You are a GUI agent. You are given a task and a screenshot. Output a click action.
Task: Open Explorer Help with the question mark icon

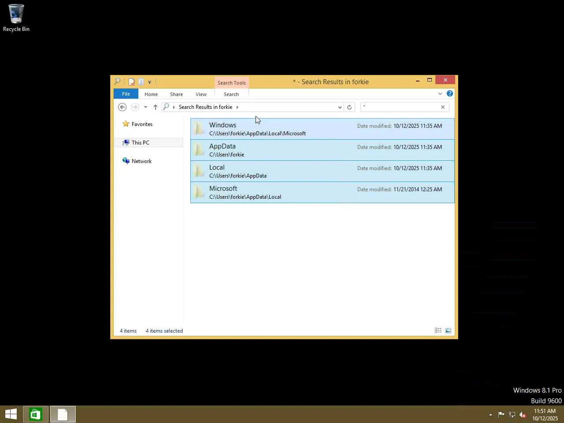tap(449, 93)
